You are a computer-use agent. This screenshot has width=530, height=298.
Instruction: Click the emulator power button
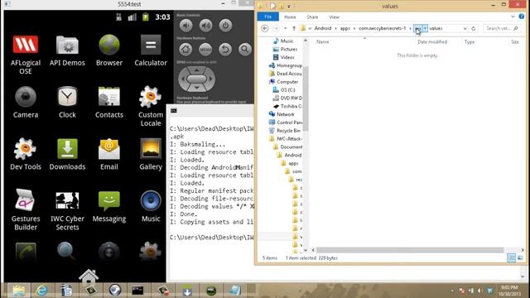225,26
